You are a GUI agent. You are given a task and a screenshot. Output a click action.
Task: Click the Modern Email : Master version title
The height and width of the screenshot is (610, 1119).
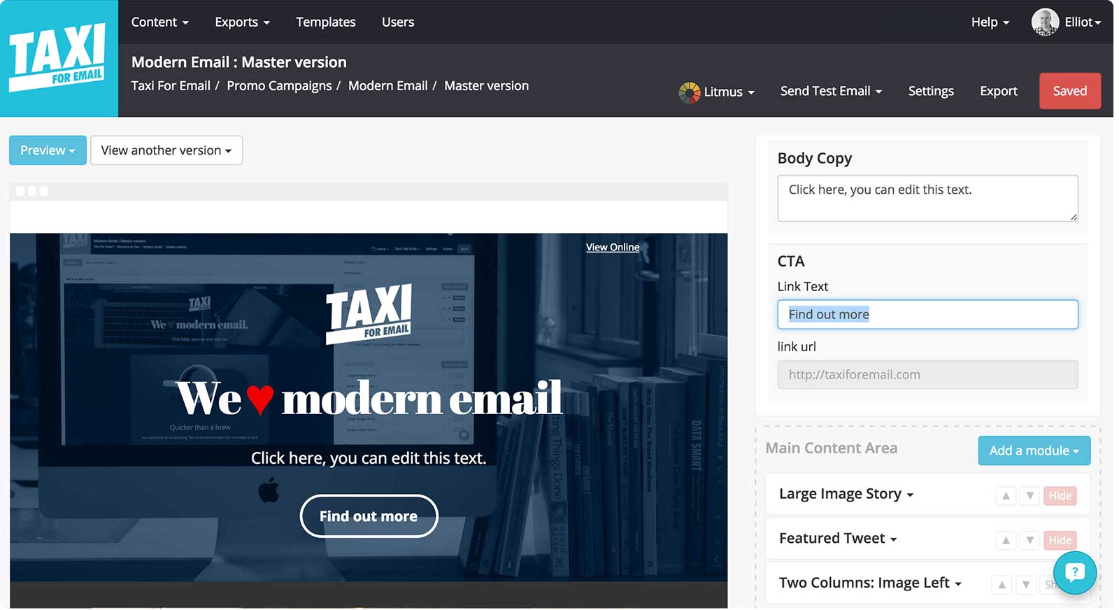pyautogui.click(x=239, y=62)
